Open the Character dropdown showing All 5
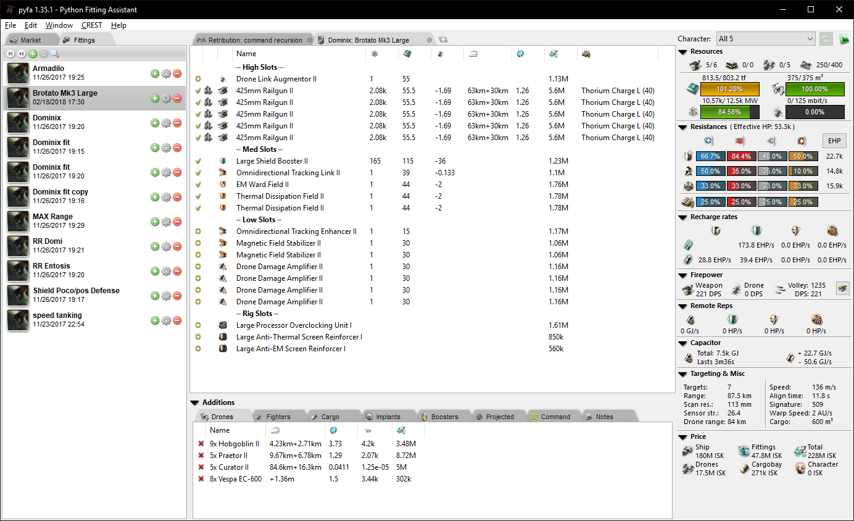Image resolution: width=854 pixels, height=521 pixels. tap(765, 38)
